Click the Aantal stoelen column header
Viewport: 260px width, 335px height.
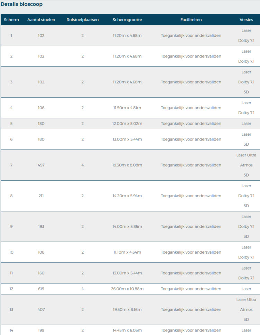point(41,20)
